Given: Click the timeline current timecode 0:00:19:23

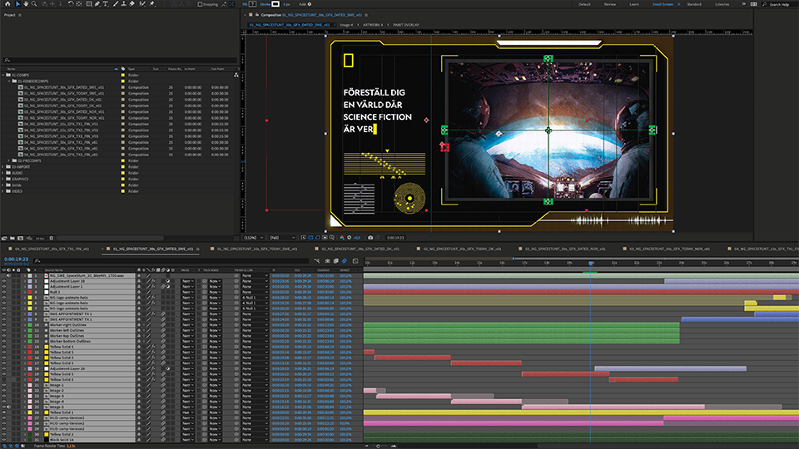Looking at the screenshot, I should tap(17, 259).
